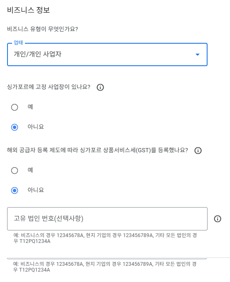
Task: Click the duplicated example text at page bottom
Action: [105, 267]
